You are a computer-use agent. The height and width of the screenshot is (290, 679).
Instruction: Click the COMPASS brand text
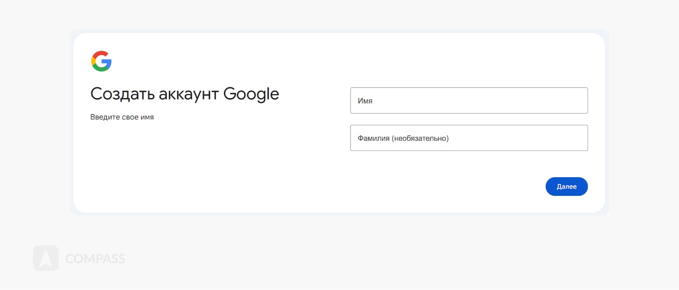coord(94,258)
